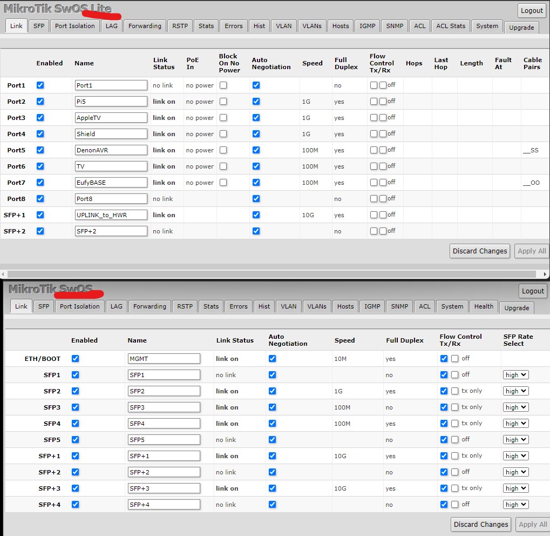Open SFP Rate Select dropdown for SFP+2
Image resolution: width=550 pixels, height=536 pixels.
point(515,472)
